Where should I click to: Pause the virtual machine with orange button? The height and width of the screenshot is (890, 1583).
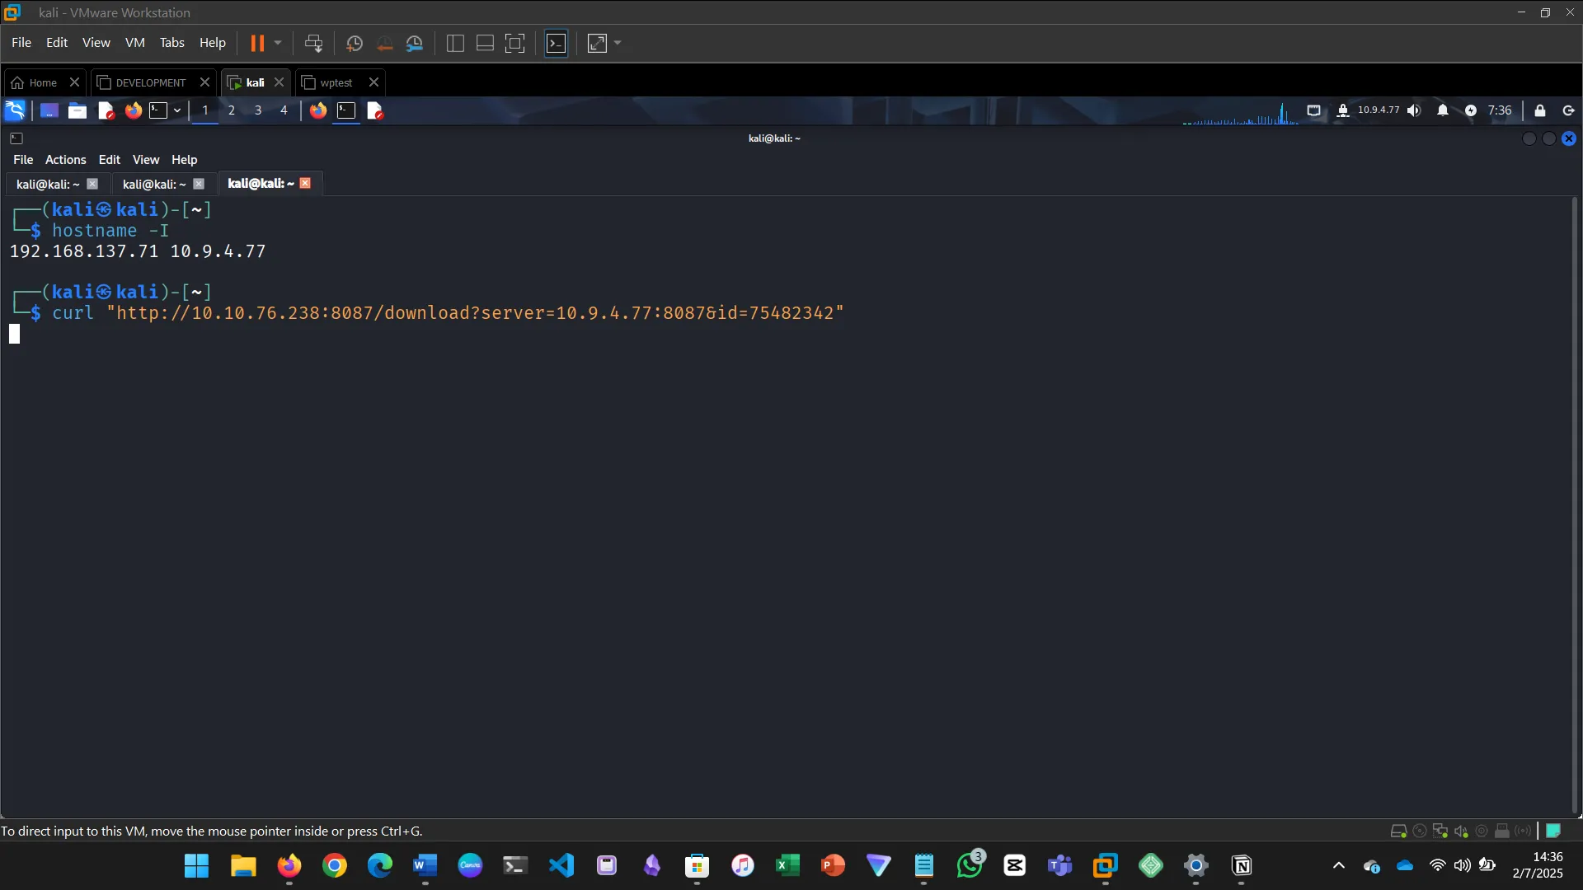(x=257, y=43)
